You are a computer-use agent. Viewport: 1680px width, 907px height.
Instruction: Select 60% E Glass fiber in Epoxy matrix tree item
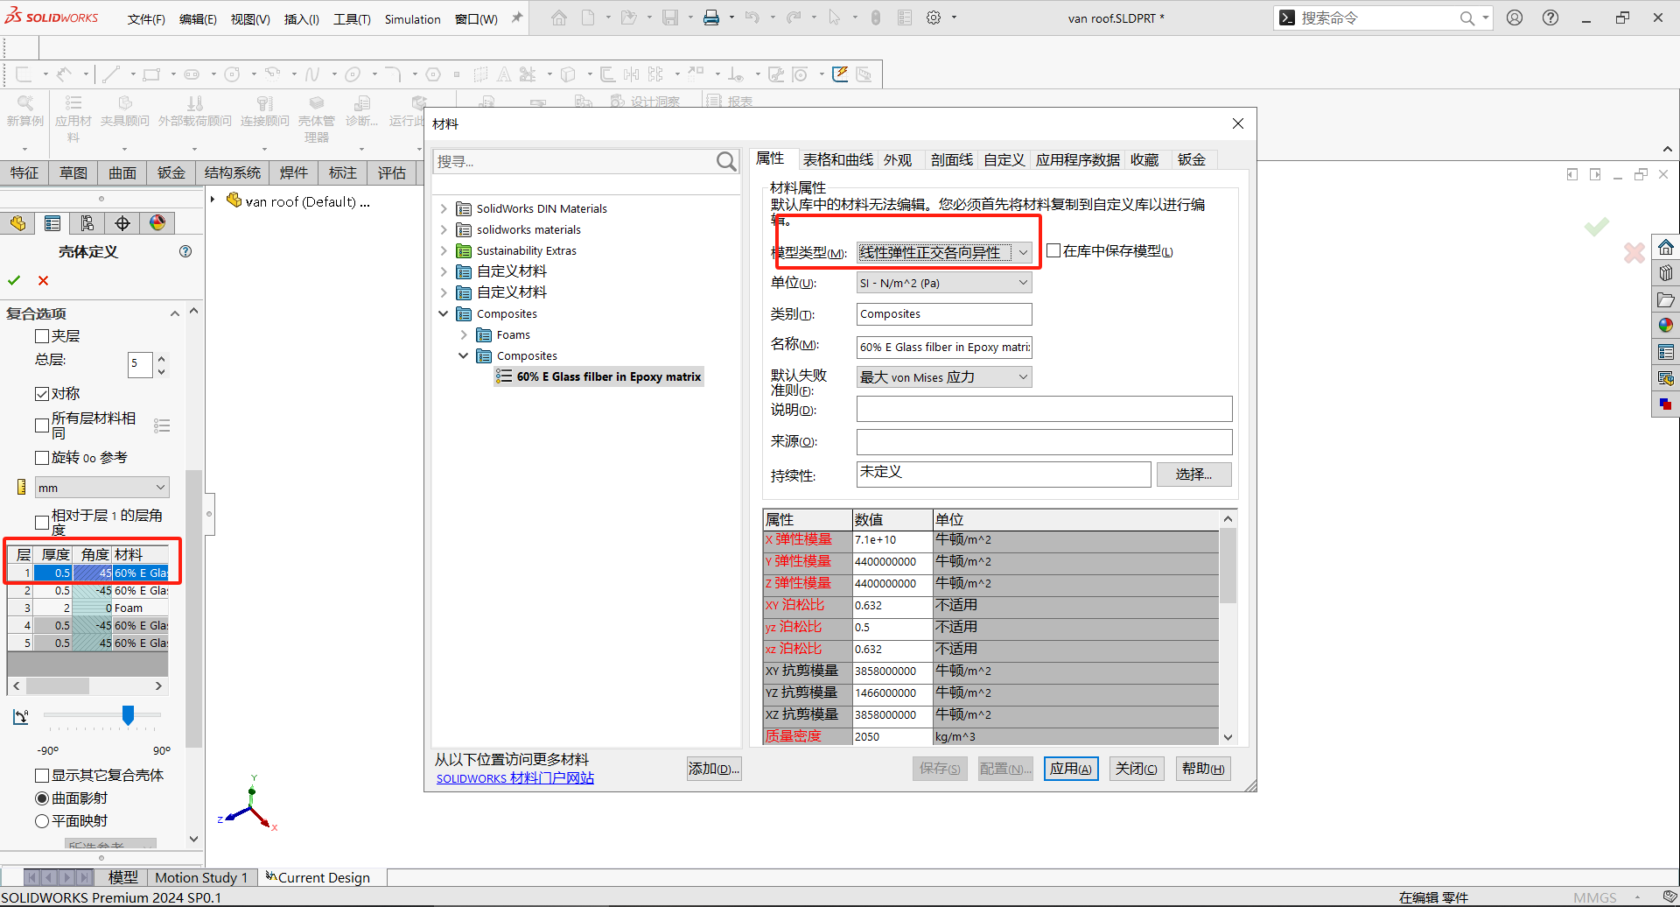tap(599, 377)
